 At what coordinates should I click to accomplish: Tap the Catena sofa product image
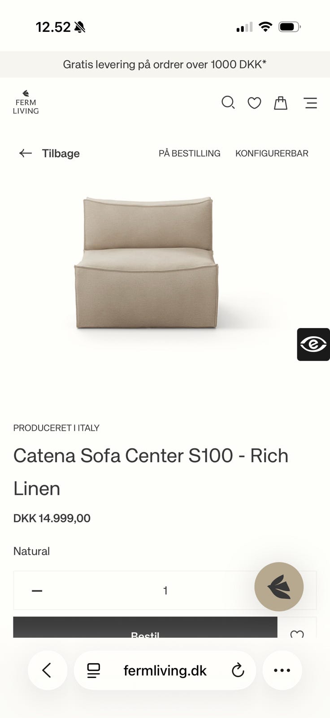[x=146, y=263]
